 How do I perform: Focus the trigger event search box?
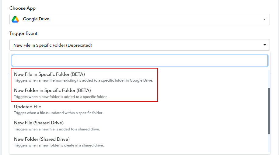point(140,60)
